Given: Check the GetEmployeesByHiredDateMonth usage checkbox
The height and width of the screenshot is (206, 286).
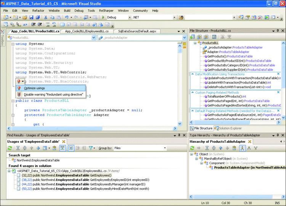Looking at the screenshot, I should click(x=19, y=189).
